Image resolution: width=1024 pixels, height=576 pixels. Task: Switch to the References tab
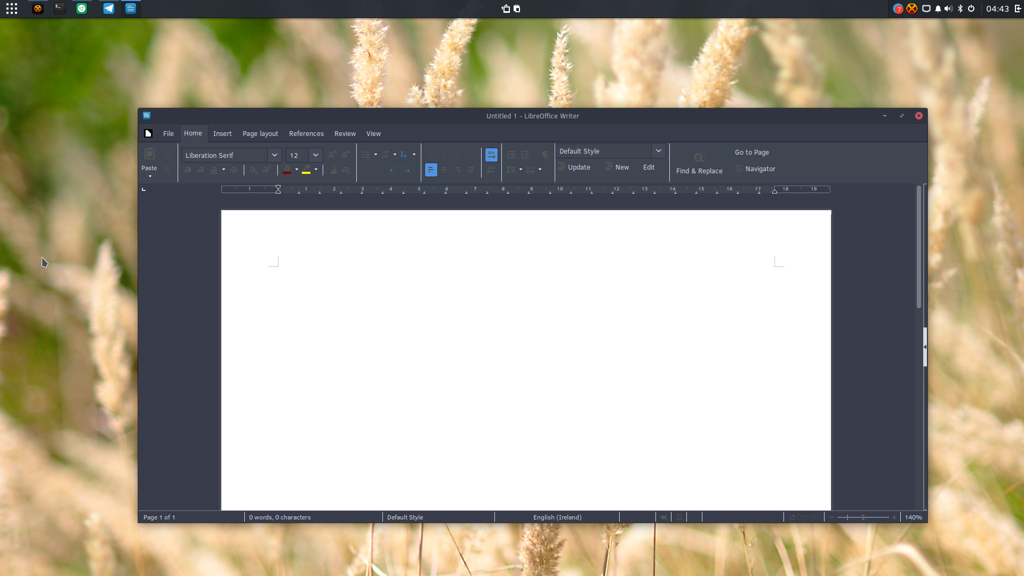coord(306,134)
